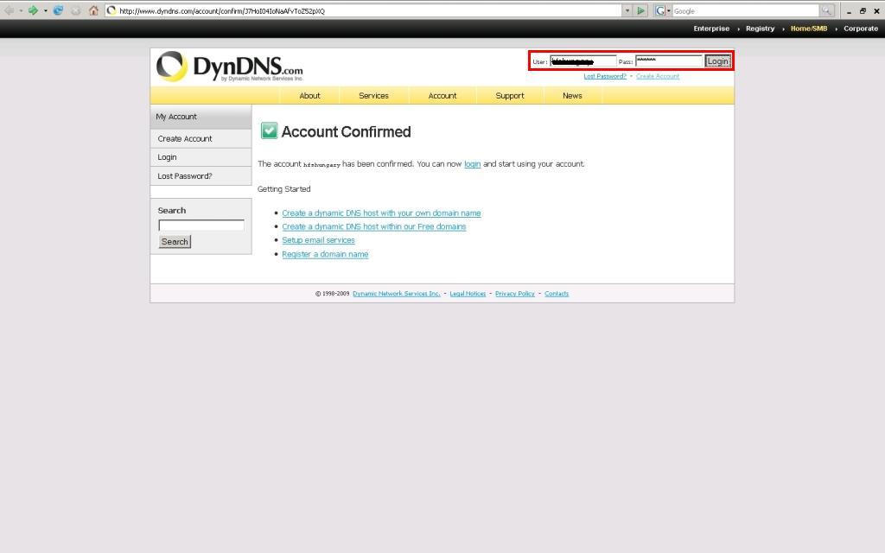
Task: Open the Support menu
Action: (510, 96)
